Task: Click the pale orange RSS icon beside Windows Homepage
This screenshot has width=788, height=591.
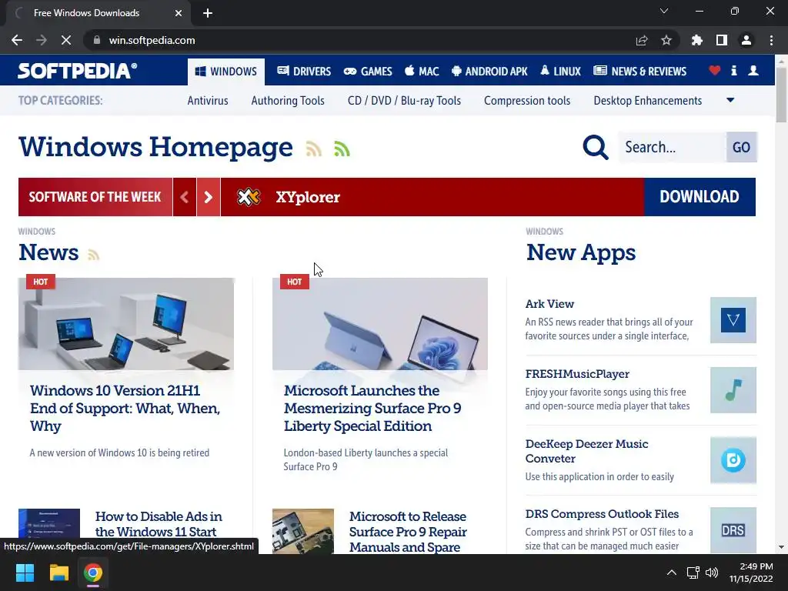Action: [314, 149]
